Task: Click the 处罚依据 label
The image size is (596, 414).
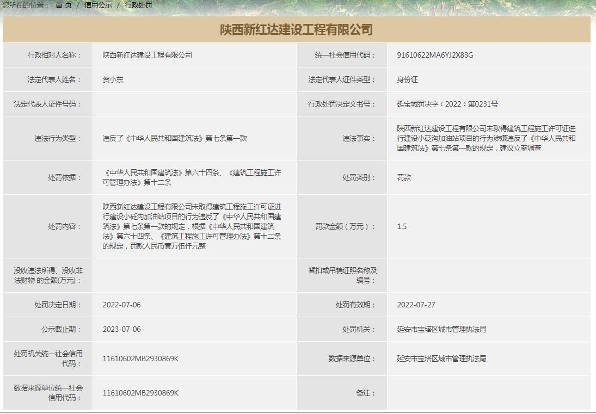Action: [65, 177]
